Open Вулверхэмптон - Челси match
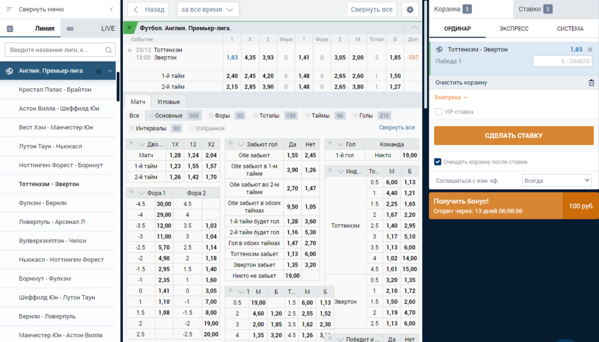This screenshot has width=599, height=342. (52, 241)
